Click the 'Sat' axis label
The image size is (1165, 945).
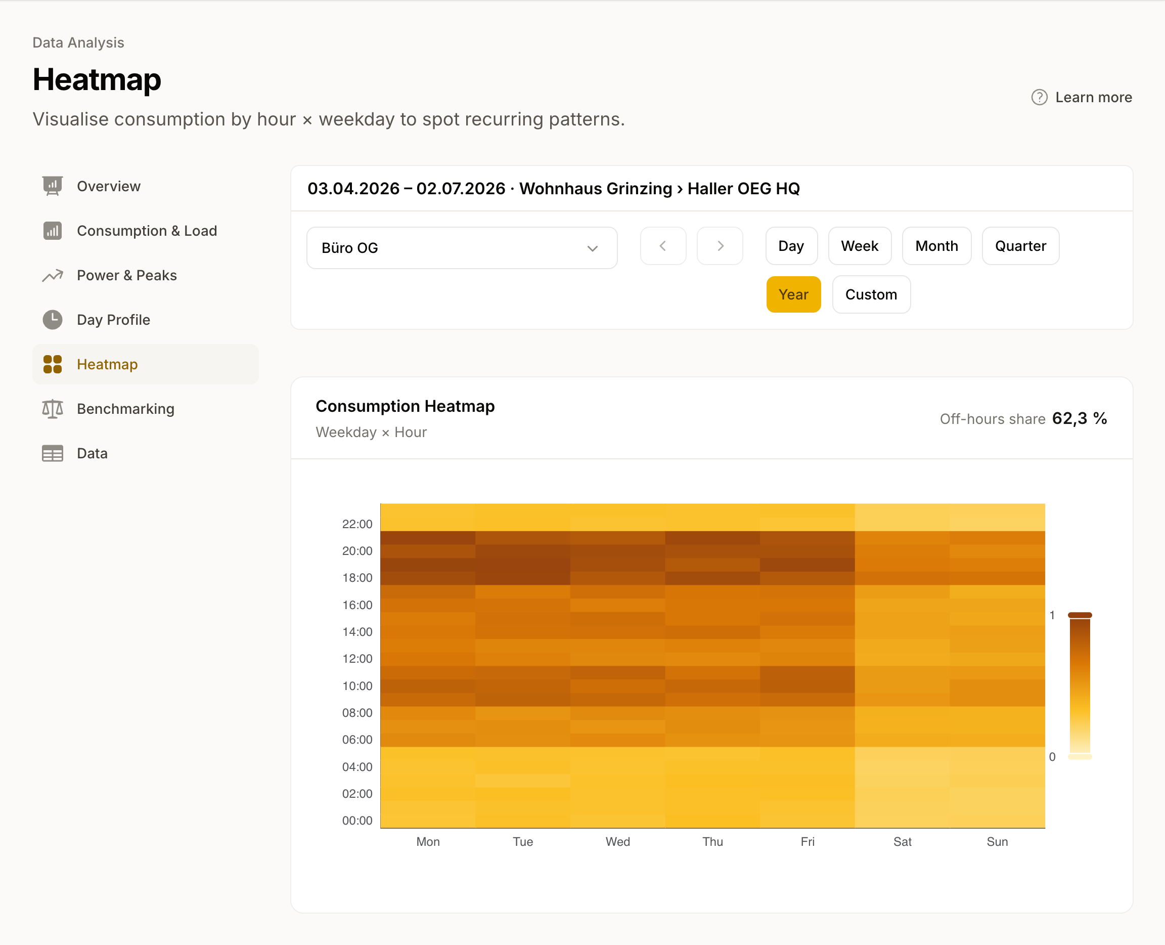tap(902, 842)
